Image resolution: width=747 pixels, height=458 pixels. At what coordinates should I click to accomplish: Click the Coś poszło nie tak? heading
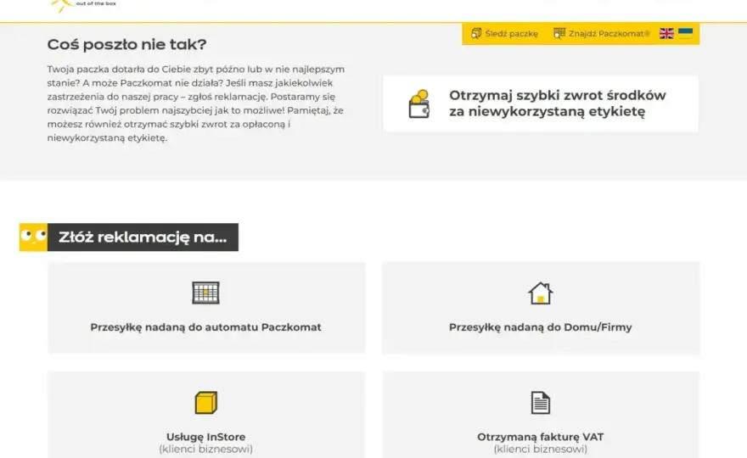point(126,44)
